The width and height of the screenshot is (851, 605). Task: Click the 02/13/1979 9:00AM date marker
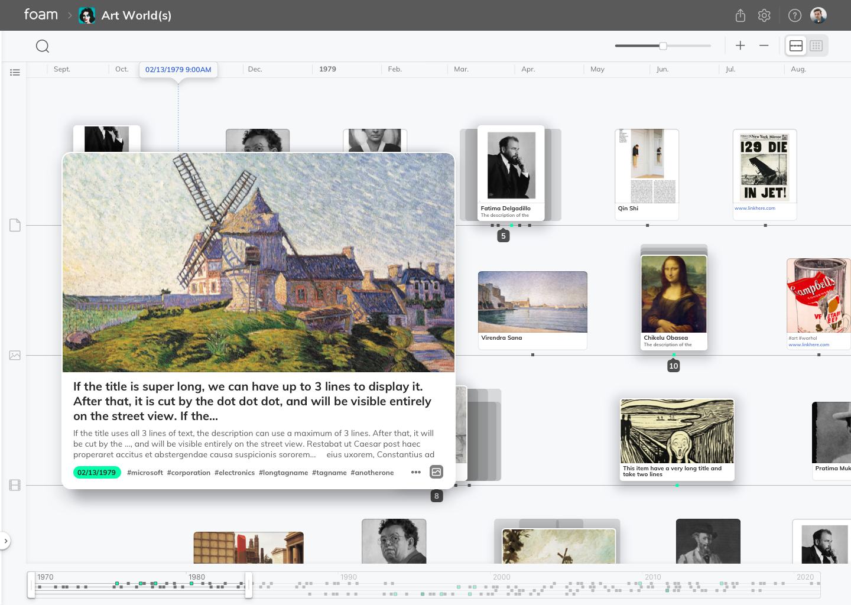coord(178,70)
